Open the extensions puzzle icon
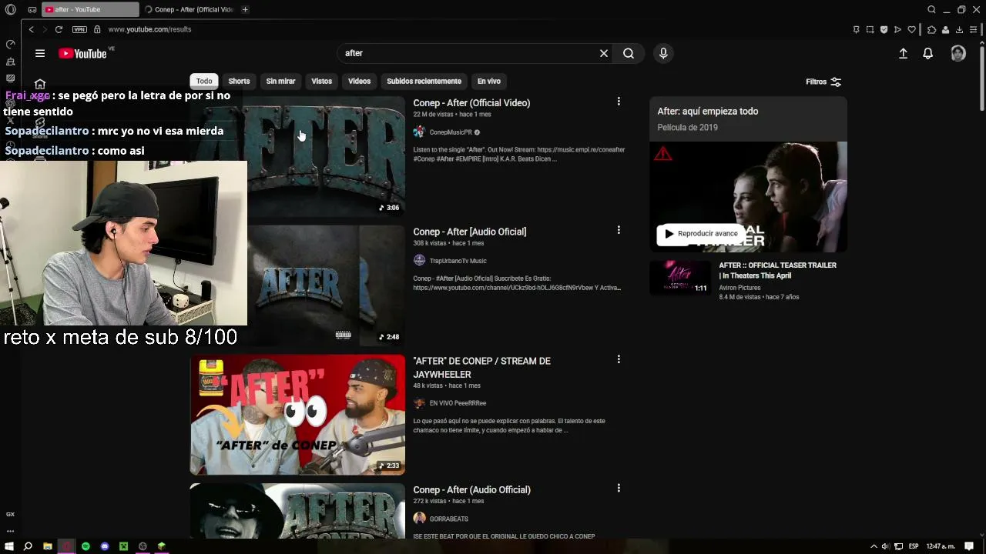986x554 pixels. point(931,29)
